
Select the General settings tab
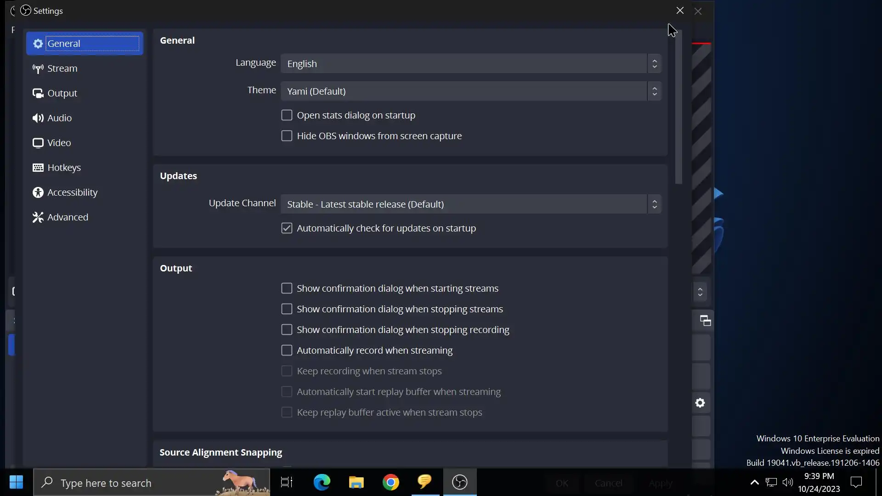pos(85,44)
